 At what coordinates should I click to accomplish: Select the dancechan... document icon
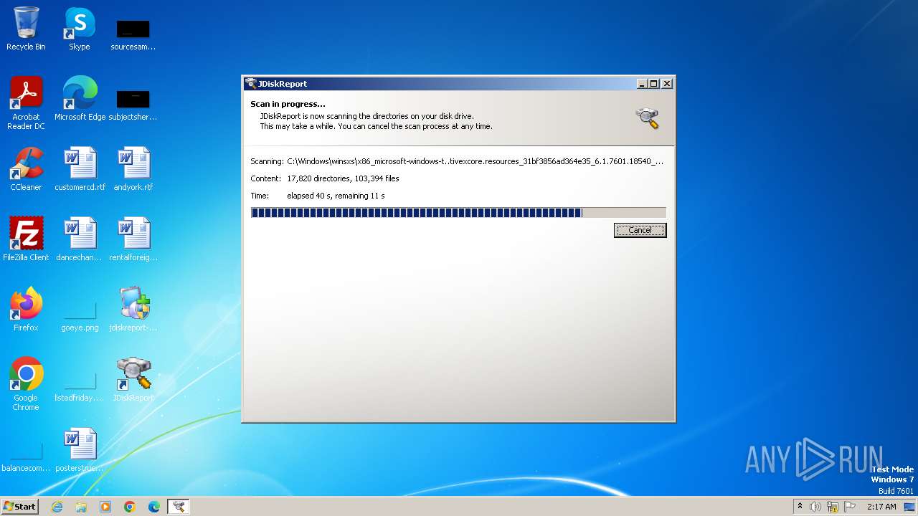click(79, 239)
